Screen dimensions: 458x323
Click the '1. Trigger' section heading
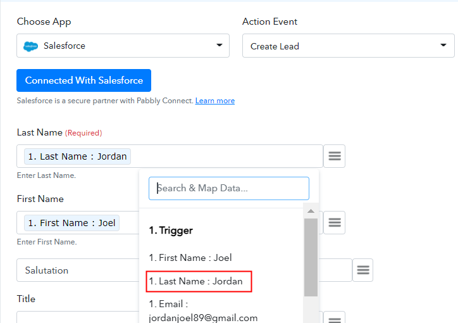pyautogui.click(x=171, y=231)
